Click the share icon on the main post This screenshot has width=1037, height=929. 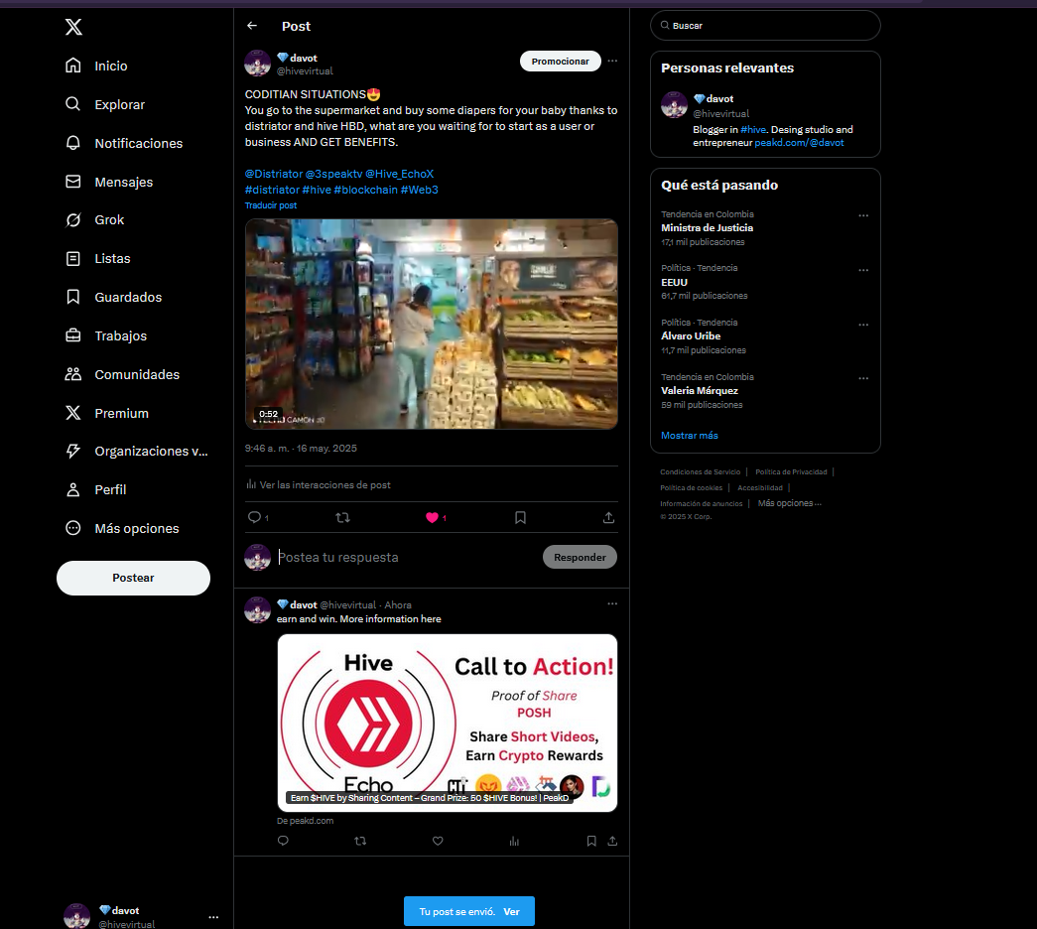pos(608,517)
